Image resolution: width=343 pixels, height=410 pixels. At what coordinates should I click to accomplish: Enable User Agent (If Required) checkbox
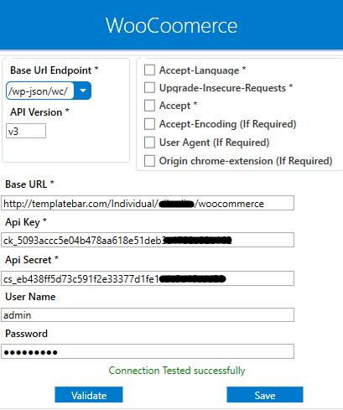(149, 143)
